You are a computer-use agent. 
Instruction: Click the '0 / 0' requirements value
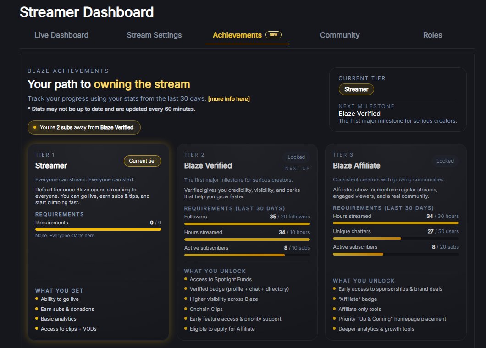pos(155,223)
